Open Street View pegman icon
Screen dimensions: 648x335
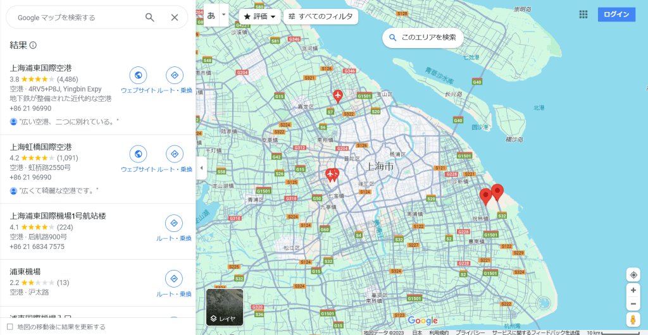click(x=633, y=320)
